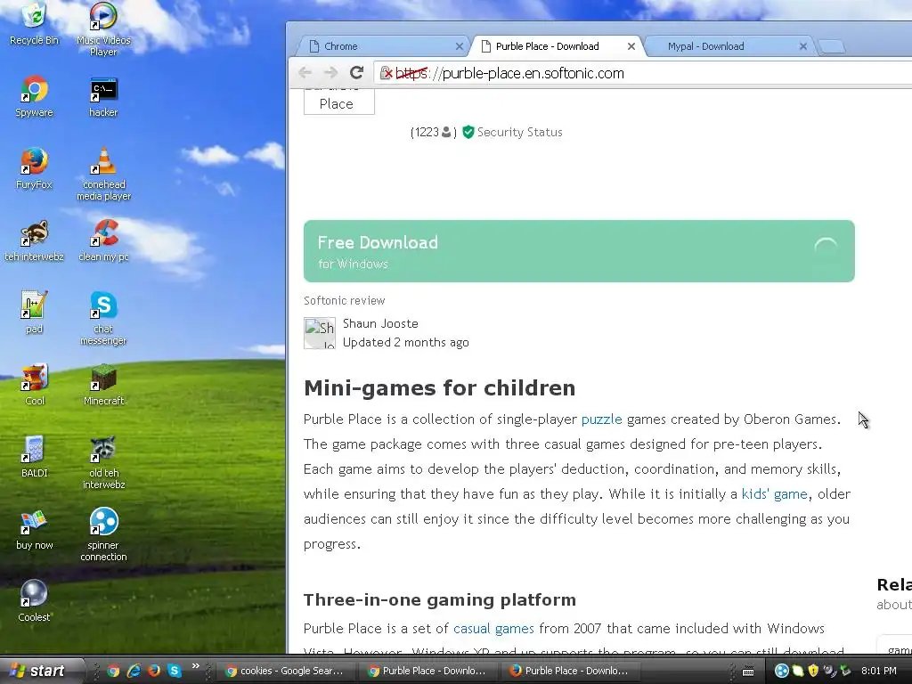Open conehead media player shortcut
This screenshot has height=684, width=912.
tap(103, 174)
